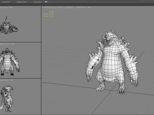Click the side viewport Edged Faces label

click(7, 80)
